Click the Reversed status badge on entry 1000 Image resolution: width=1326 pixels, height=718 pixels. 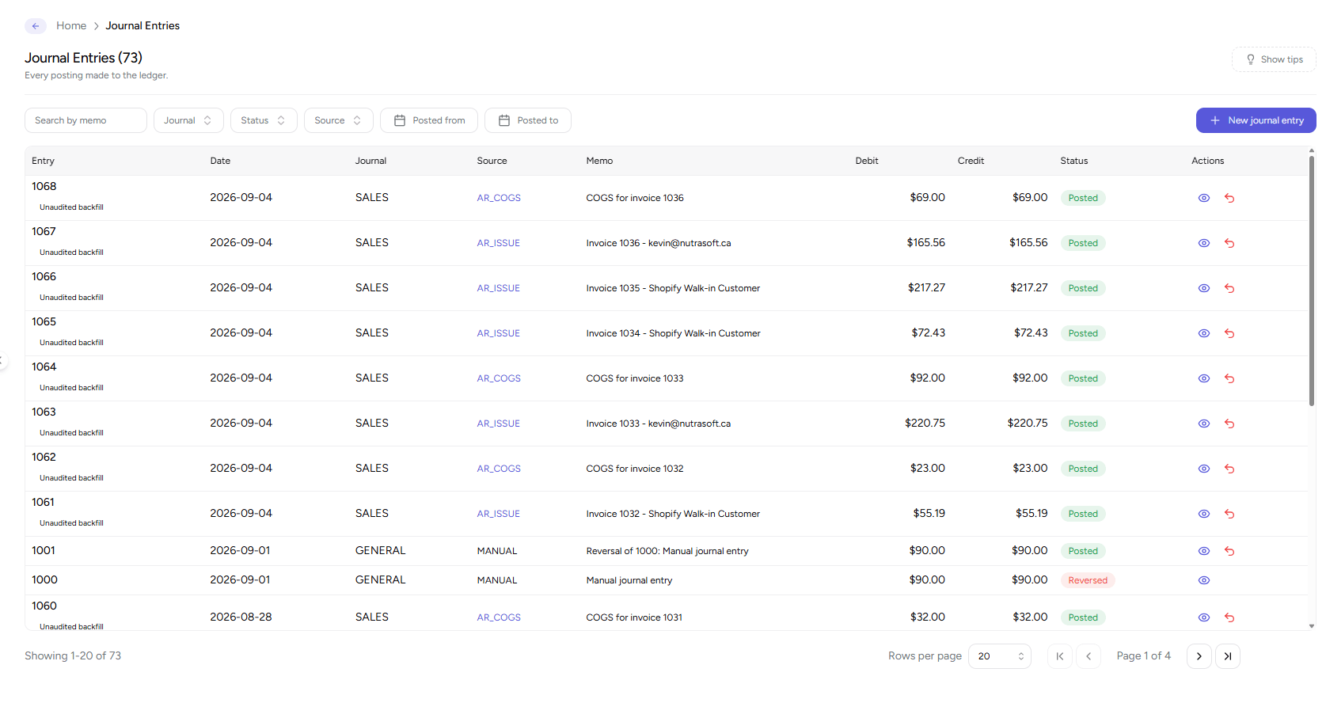pyautogui.click(x=1088, y=580)
